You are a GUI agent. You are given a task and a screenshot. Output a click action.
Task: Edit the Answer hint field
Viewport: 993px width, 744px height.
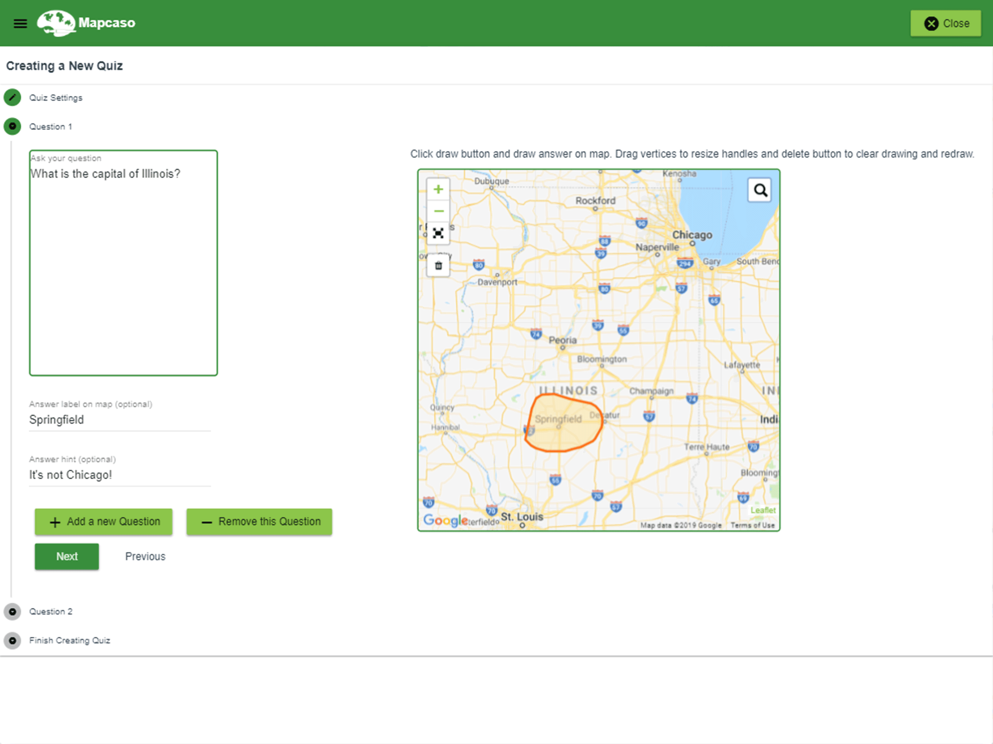point(120,475)
